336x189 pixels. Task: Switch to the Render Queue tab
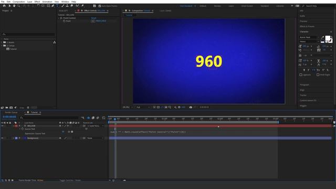(11, 112)
